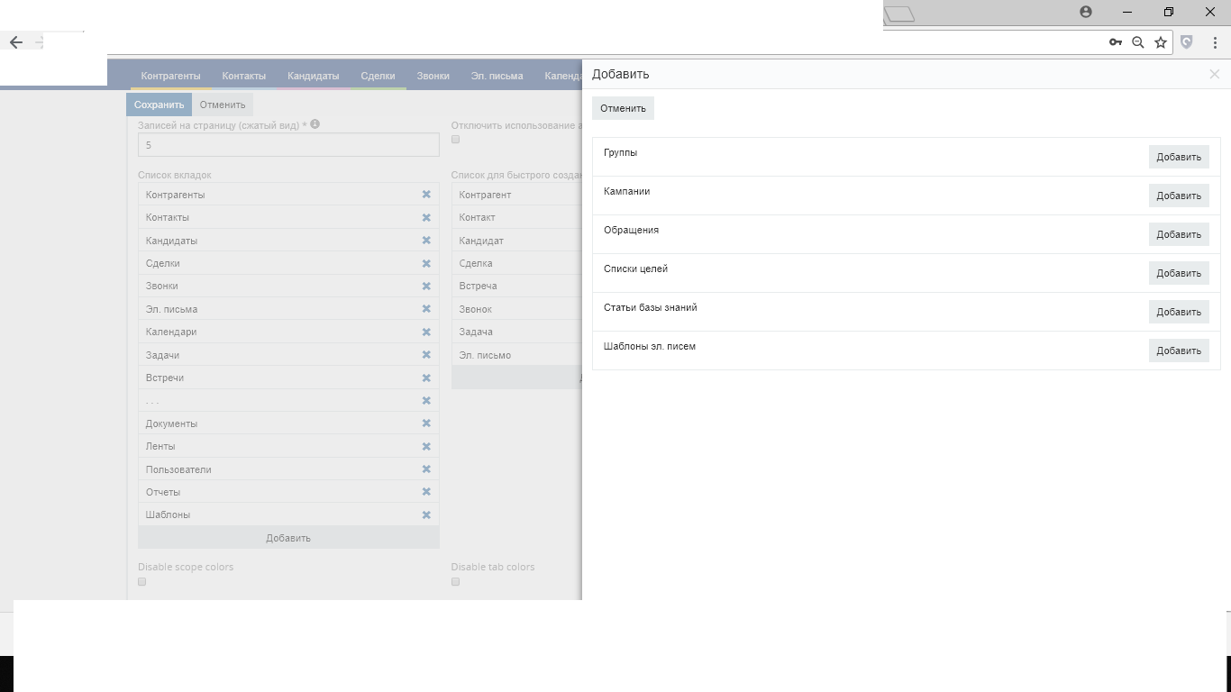The image size is (1231, 692).
Task: Open the shield extension icon
Action: tap(1187, 42)
